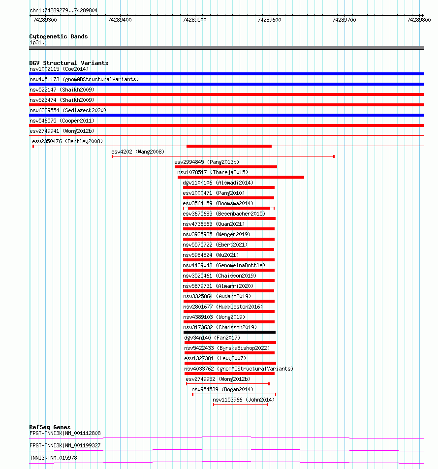The width and height of the screenshot is (438, 469).
Task: Open nsv2801677 (Huddleston2016) label
Action: [x=223, y=307]
